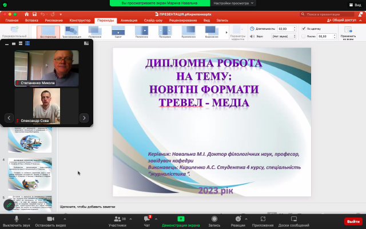Click the Общий доступ share button

(343, 19)
